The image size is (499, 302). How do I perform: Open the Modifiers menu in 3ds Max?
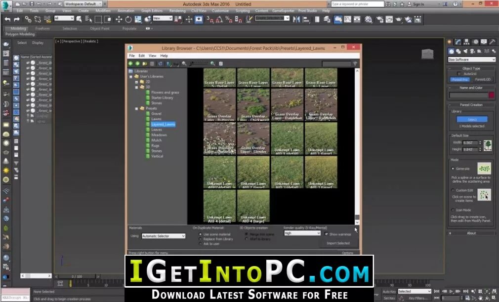[103, 10]
